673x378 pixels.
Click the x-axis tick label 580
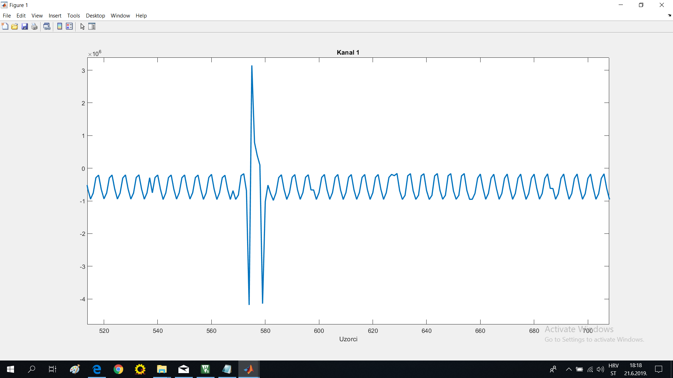coord(265,331)
